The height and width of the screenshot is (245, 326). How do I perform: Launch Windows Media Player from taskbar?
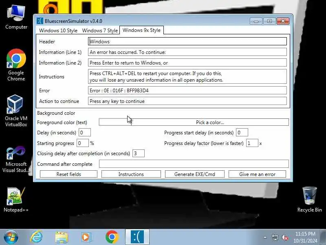coord(86,237)
